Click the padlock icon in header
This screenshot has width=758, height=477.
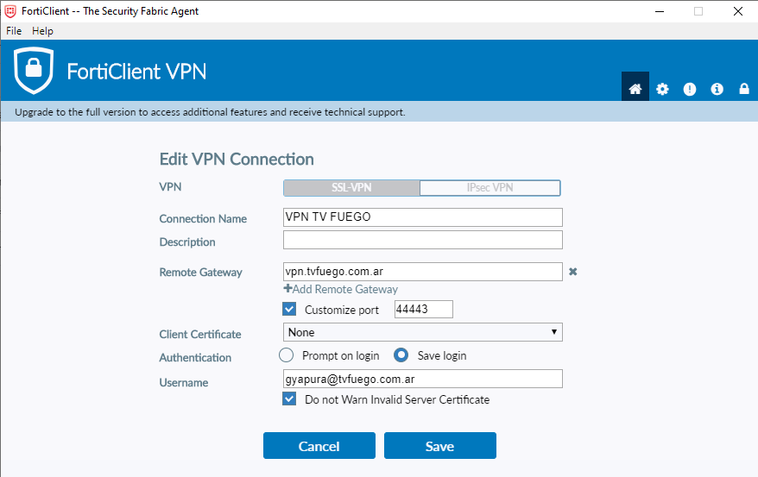click(x=744, y=88)
